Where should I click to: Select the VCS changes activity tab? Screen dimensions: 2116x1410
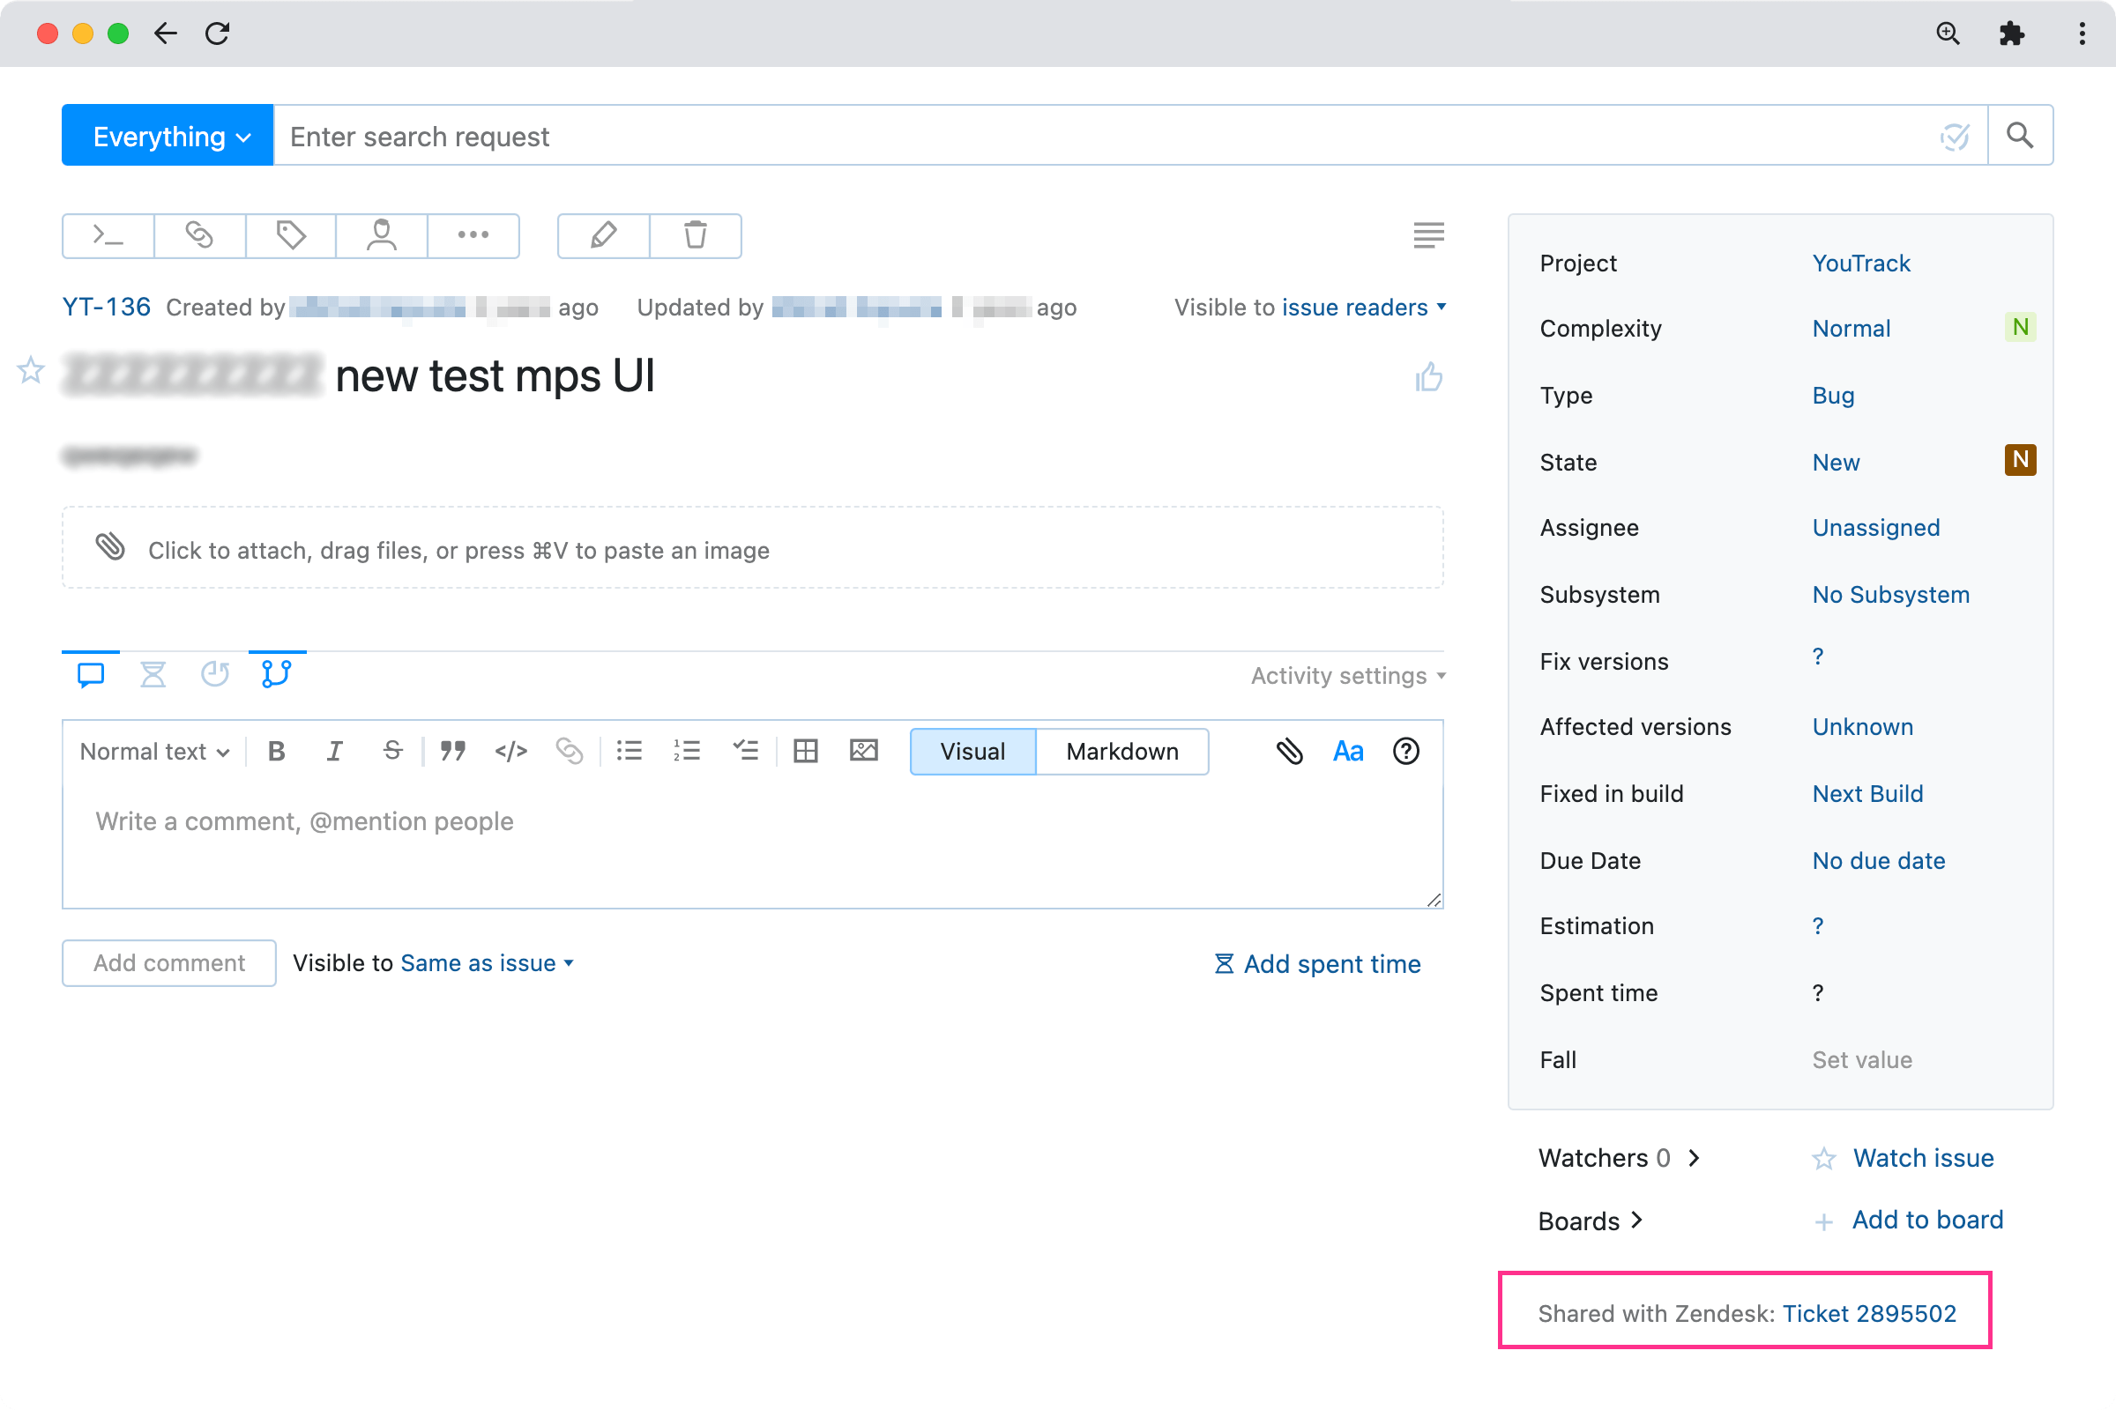tap(276, 673)
